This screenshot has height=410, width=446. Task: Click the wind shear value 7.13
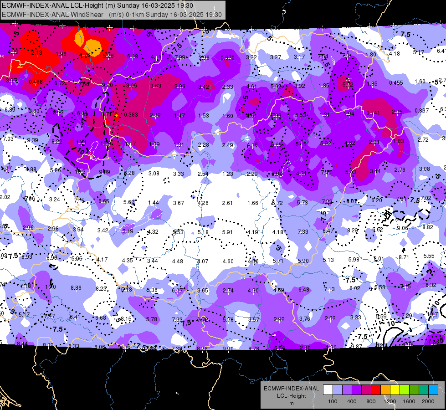(329, 289)
